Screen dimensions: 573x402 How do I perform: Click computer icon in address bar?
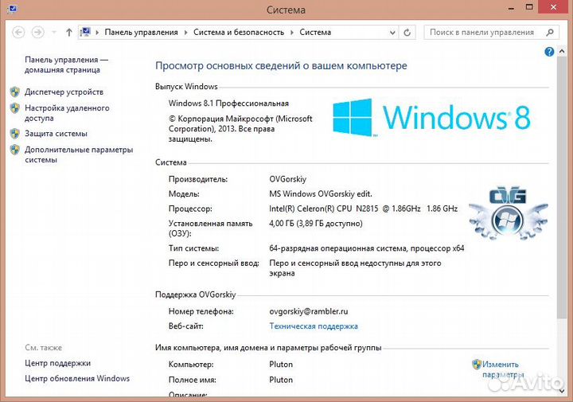point(85,32)
